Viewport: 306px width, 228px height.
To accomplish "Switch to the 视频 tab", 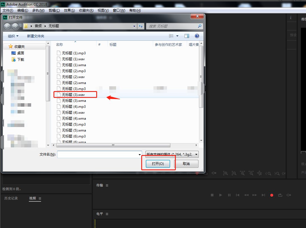I will click(32, 198).
